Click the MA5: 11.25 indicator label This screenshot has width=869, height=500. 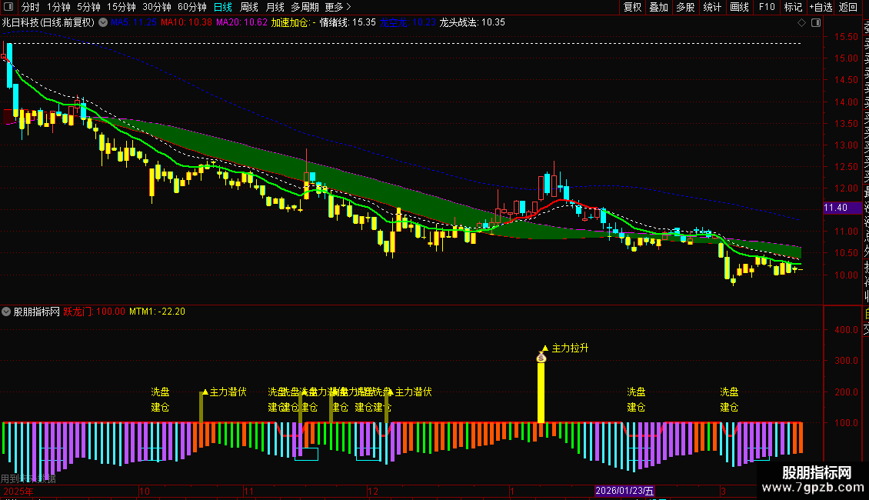pyautogui.click(x=134, y=23)
